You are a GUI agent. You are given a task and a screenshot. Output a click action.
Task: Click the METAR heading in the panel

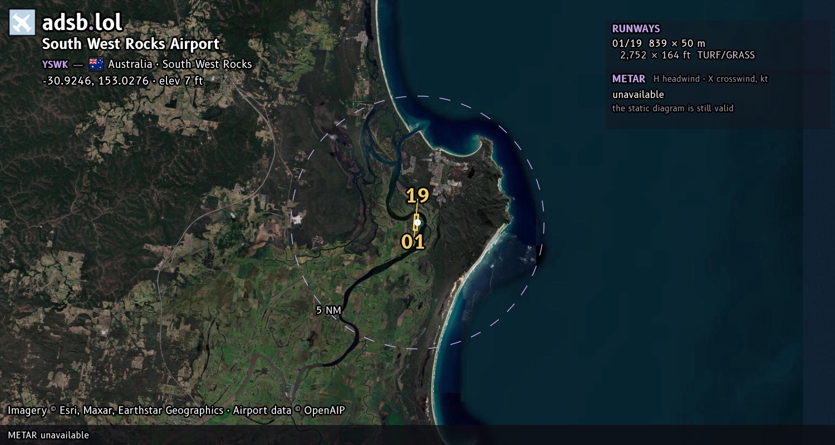pyautogui.click(x=628, y=79)
